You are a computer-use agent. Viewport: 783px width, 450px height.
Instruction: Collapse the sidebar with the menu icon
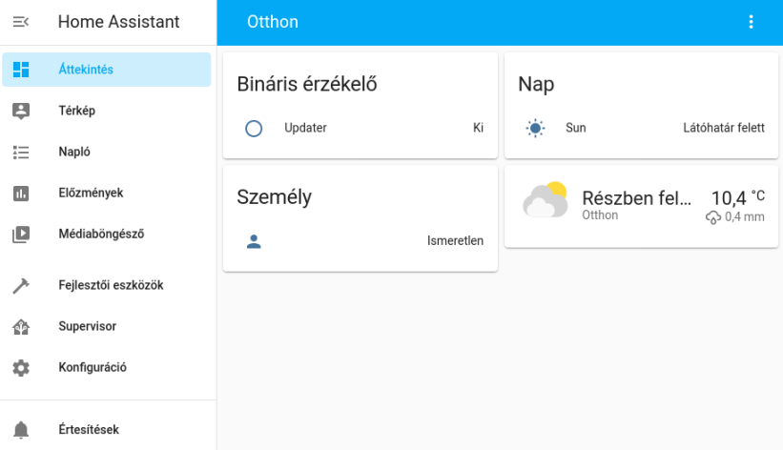21,22
